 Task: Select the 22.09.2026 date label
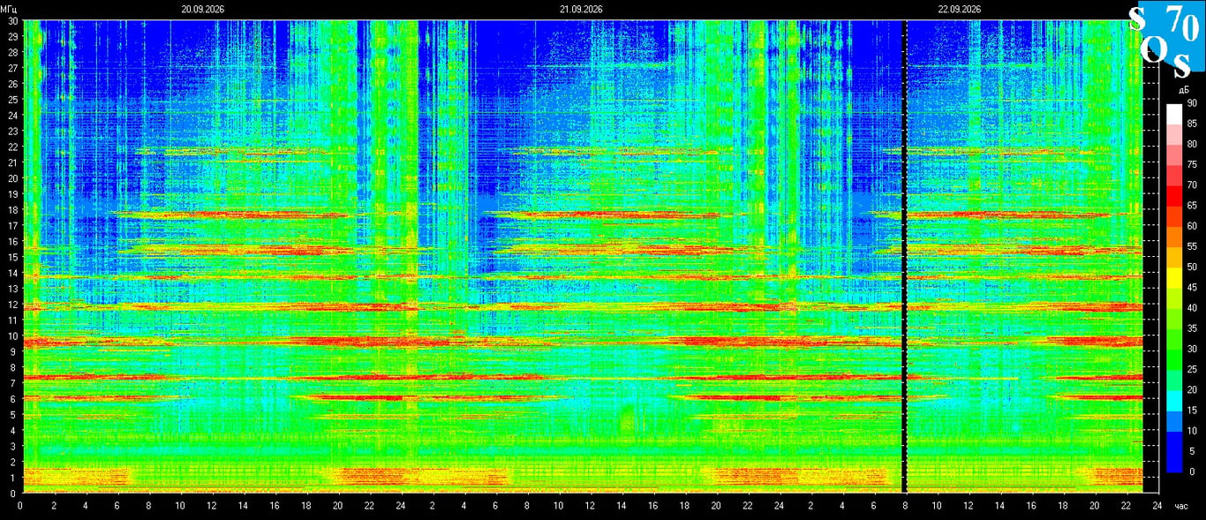click(960, 9)
